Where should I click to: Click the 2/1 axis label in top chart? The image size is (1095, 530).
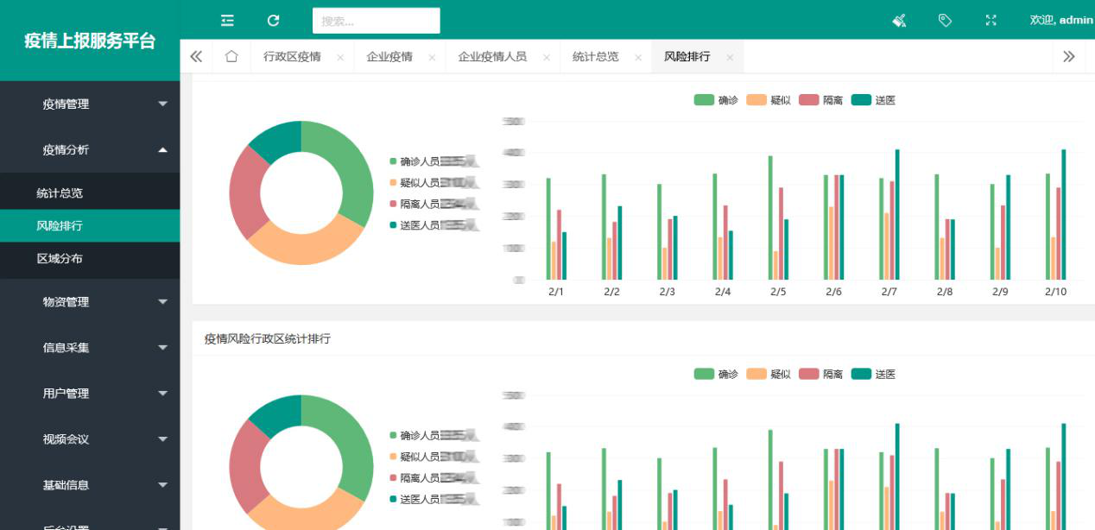(x=556, y=292)
